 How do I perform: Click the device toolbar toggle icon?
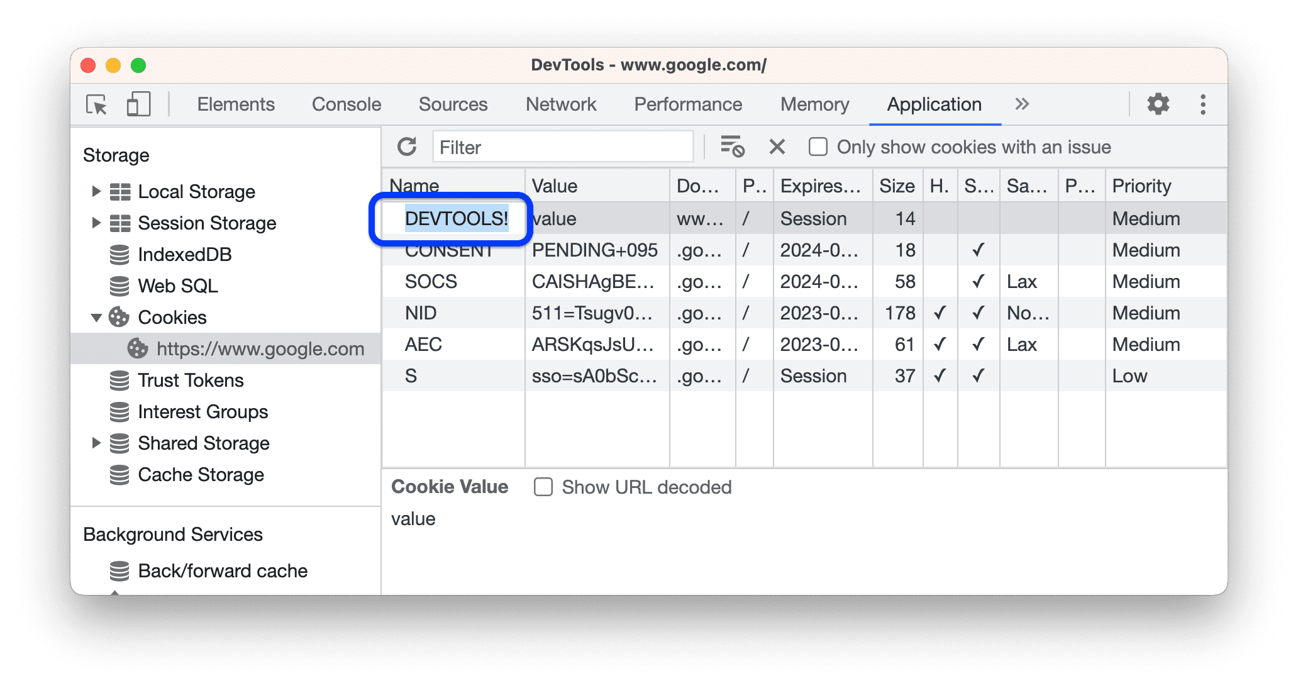point(138,104)
